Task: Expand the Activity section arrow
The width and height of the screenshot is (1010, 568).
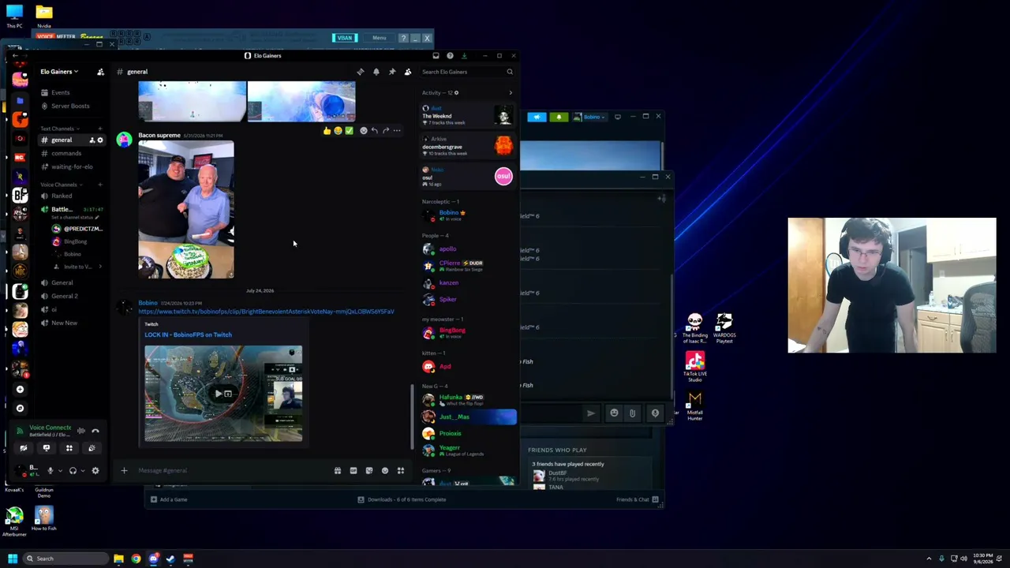Action: [511, 93]
